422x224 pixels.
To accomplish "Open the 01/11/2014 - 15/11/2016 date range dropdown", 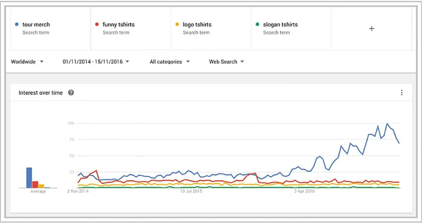I will click(x=96, y=62).
